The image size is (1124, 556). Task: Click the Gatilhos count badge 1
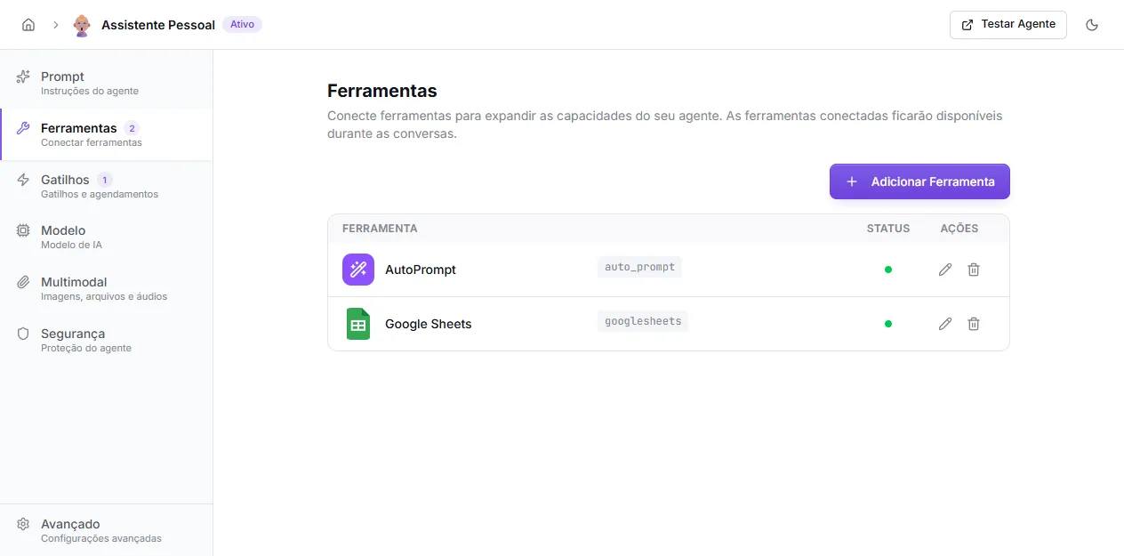tap(105, 180)
